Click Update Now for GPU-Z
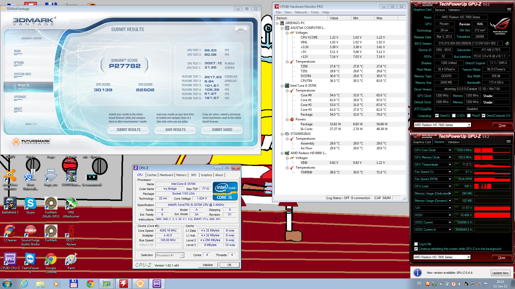Viewport: 515px width, 289px height. (x=500, y=273)
